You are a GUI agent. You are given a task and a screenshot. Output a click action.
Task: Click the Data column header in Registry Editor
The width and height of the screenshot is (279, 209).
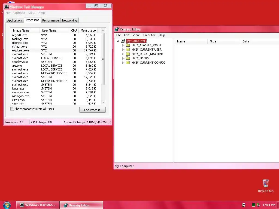[259, 41]
